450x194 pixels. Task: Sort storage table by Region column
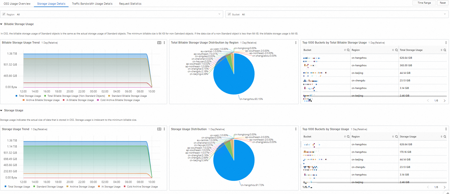[393, 137]
